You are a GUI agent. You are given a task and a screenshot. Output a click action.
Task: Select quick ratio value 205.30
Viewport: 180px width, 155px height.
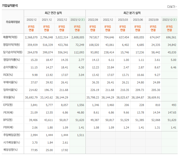pos(156,90)
